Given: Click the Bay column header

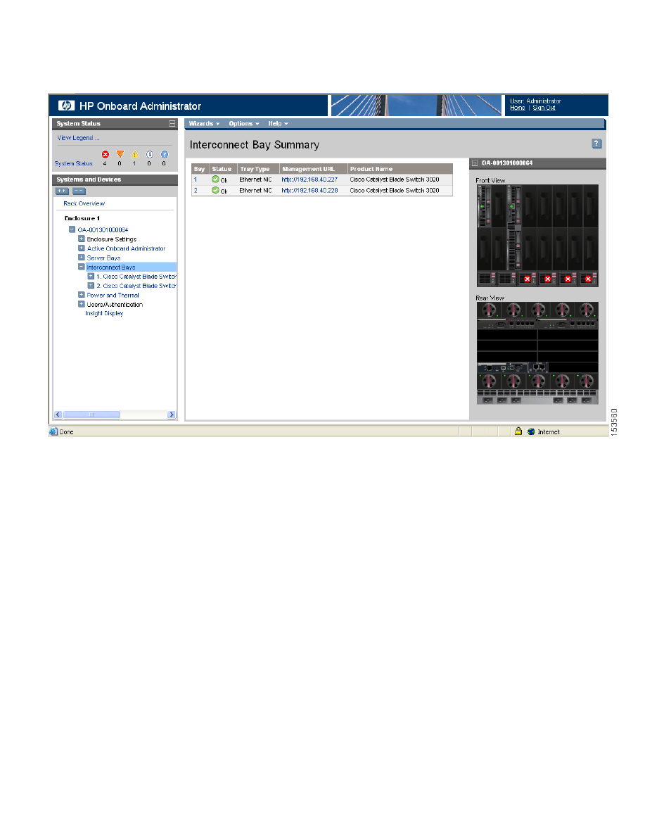Looking at the screenshot, I should click(x=200, y=169).
